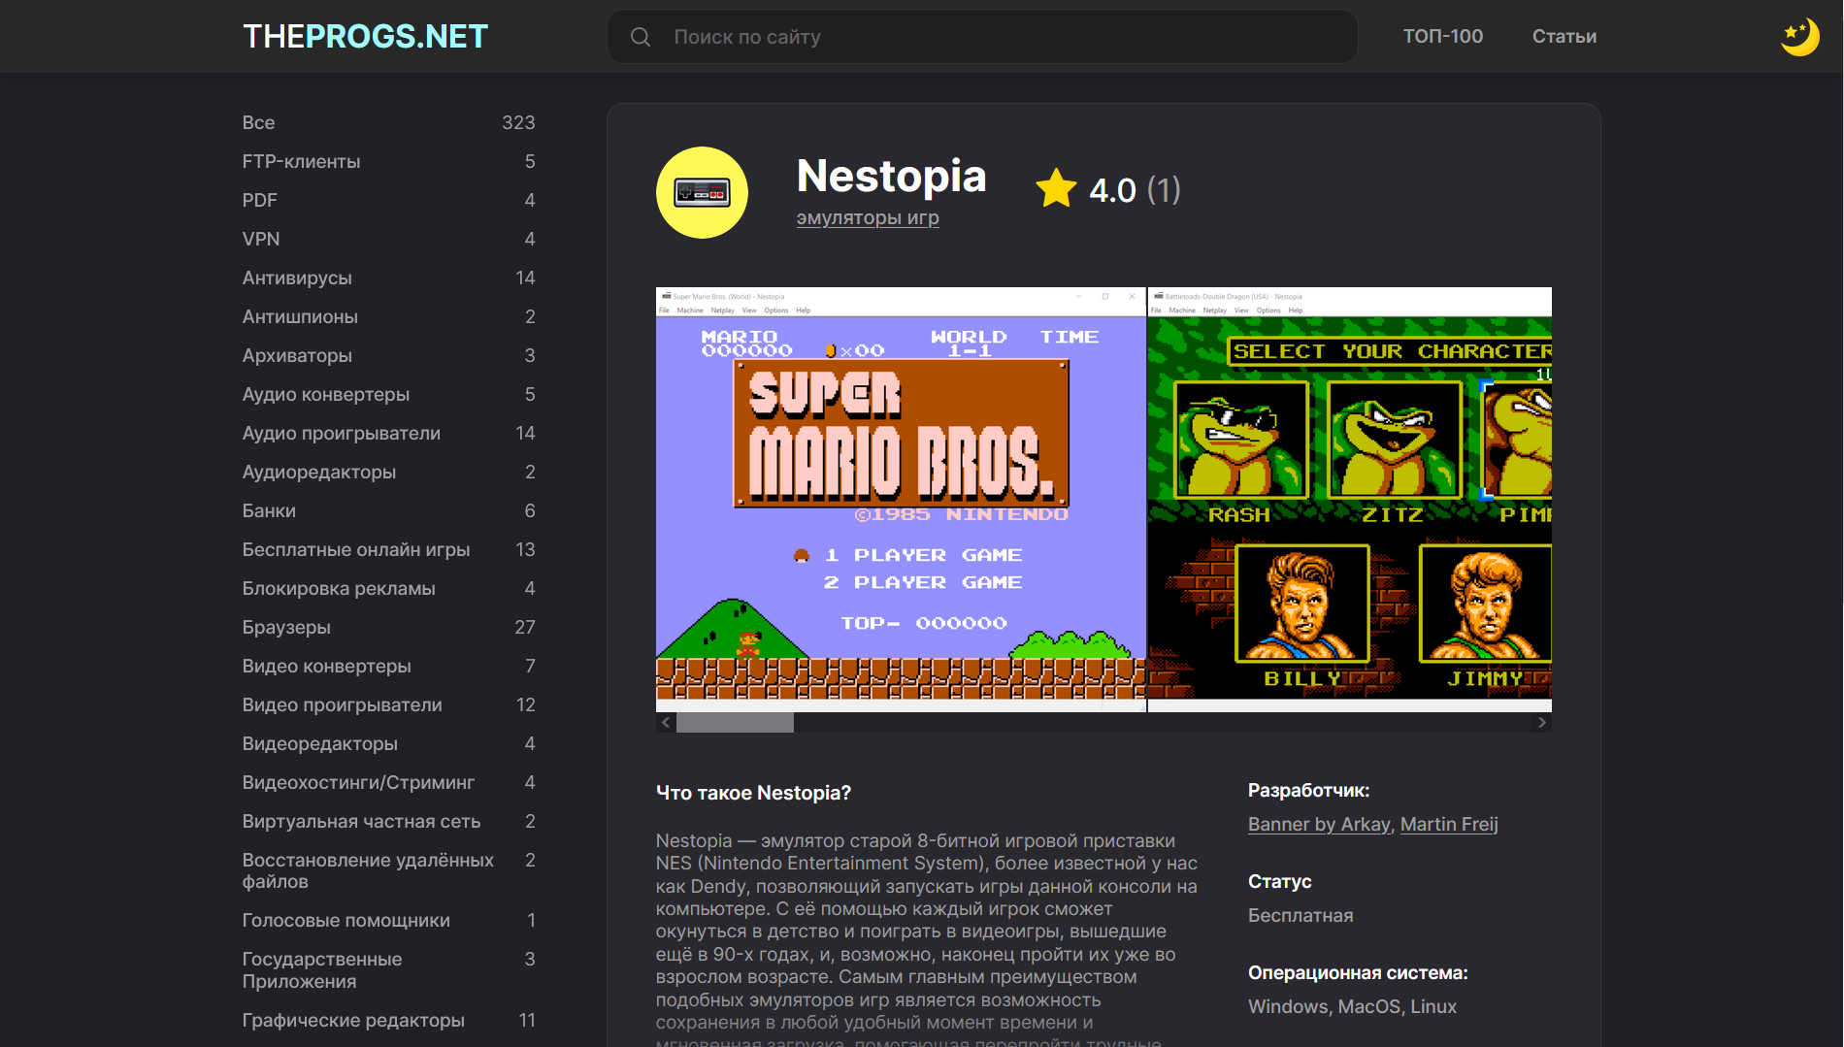Toggle dark mode with the moon icon

[1798, 37]
